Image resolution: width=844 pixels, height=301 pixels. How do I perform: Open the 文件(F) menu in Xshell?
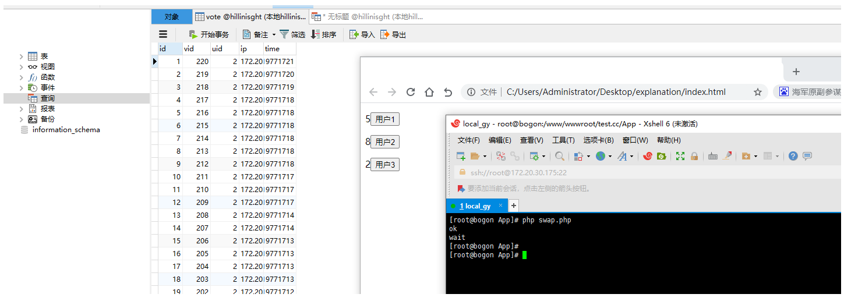[x=469, y=140]
